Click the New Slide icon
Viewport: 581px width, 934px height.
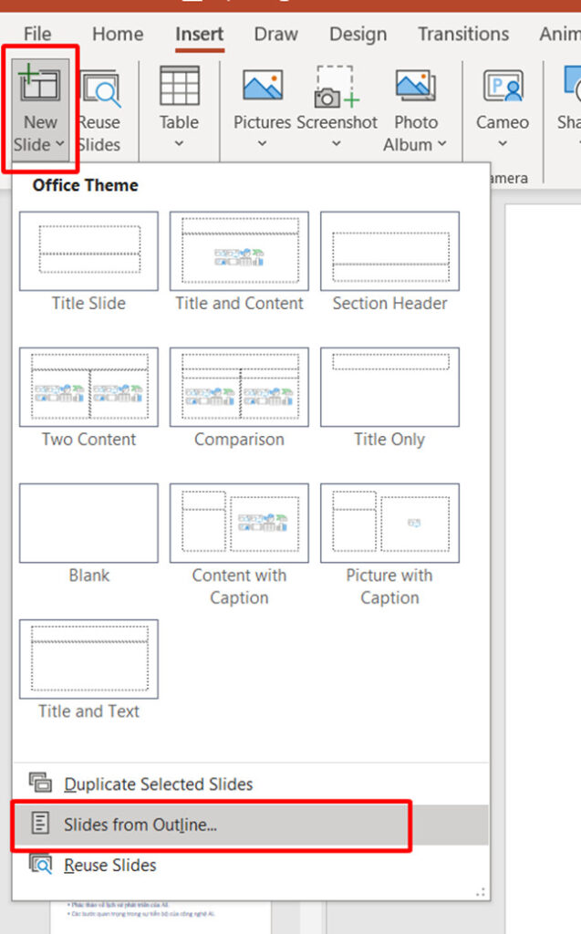pyautogui.click(x=39, y=84)
